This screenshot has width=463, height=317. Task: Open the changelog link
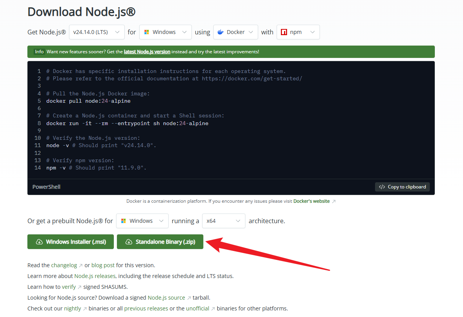(x=64, y=265)
